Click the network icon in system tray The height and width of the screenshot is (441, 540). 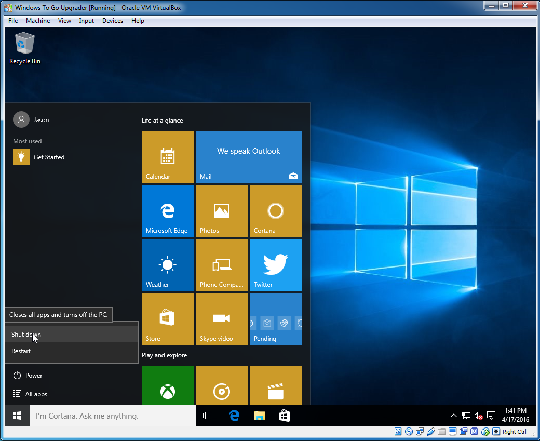point(466,416)
